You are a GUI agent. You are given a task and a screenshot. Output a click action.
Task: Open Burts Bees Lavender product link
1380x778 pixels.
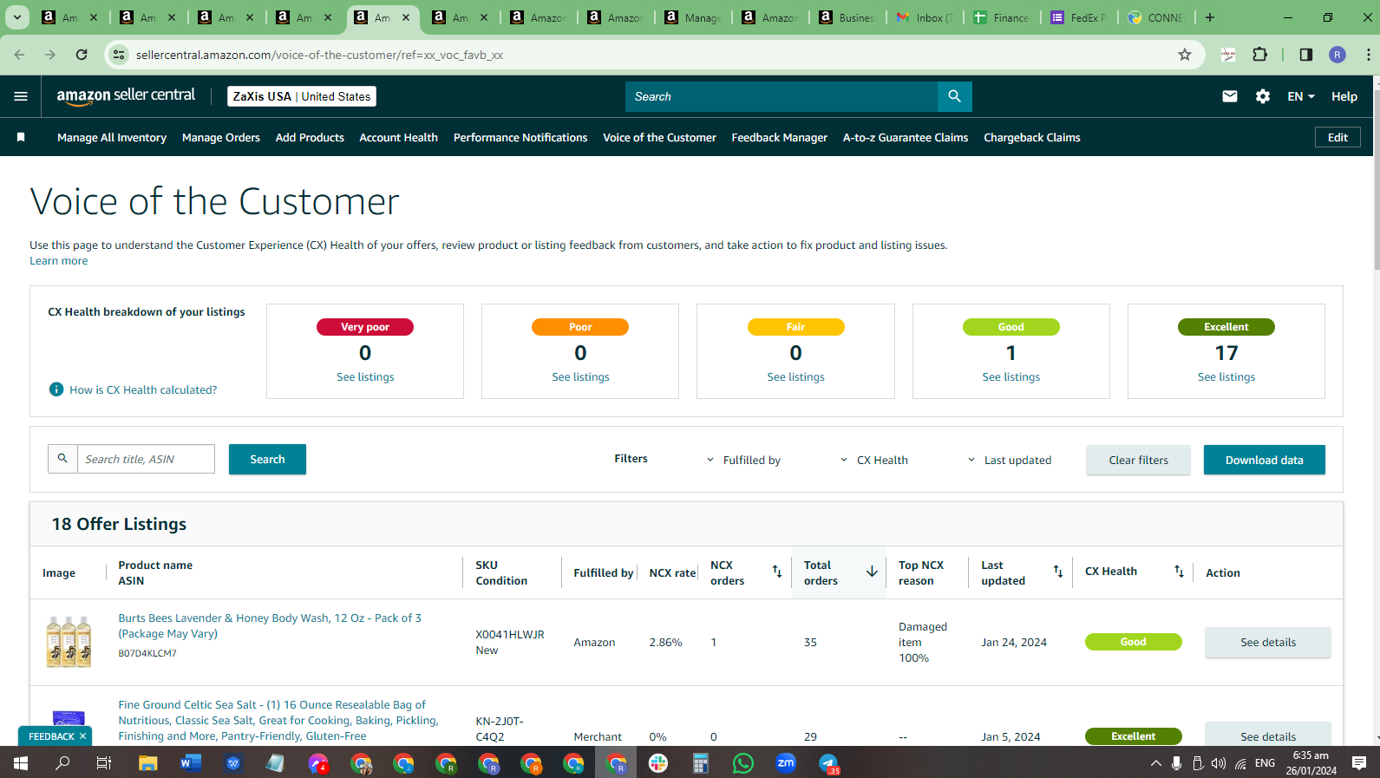(x=270, y=625)
